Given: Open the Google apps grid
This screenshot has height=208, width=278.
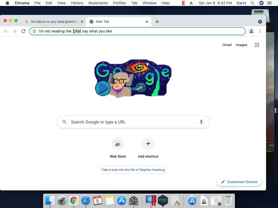Looking at the screenshot, I should point(257,45).
